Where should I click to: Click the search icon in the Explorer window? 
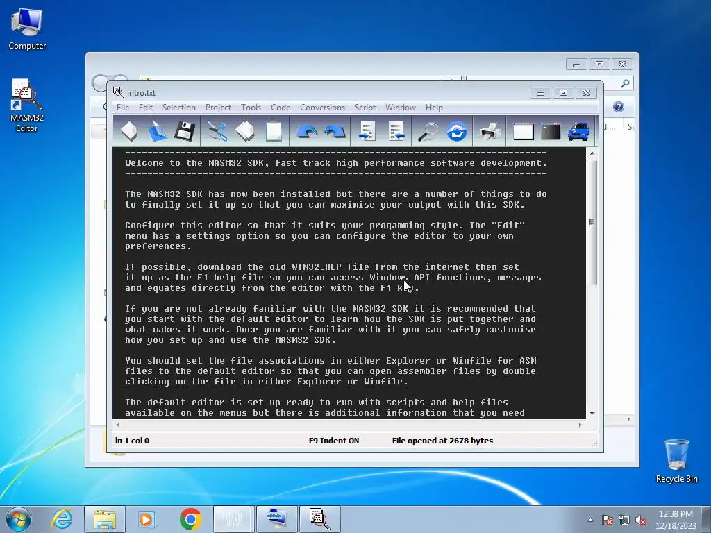tap(626, 83)
